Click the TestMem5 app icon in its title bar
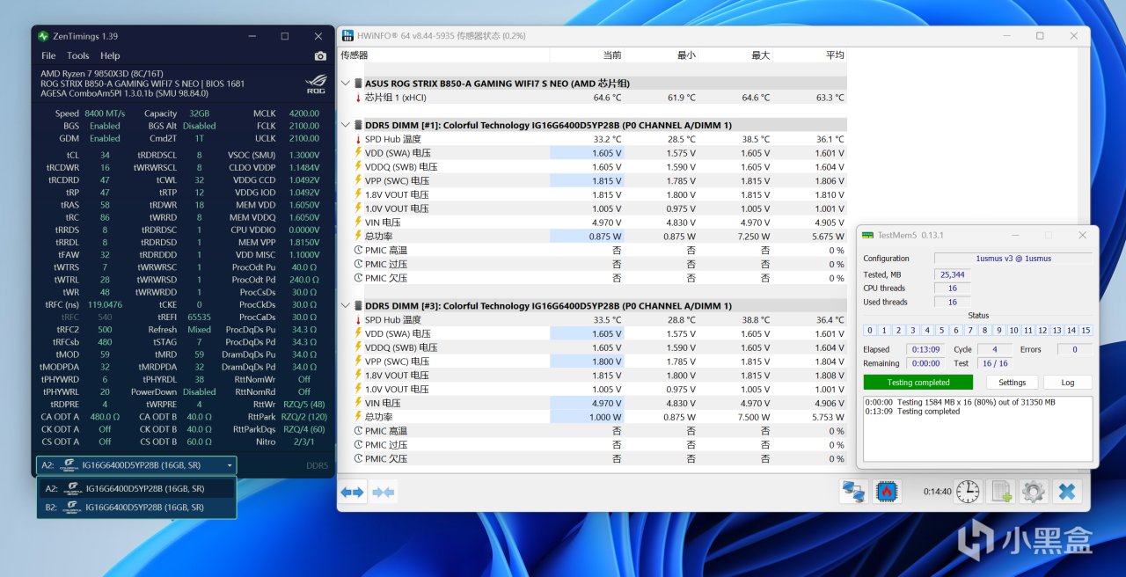 [x=867, y=236]
